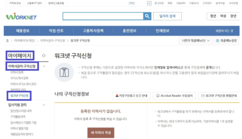Collapse the 이력서관리·구직신청 section chevron
Viewport: 242px width, 139px height.
click(44, 66)
